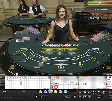This screenshot has height=101, width=112.
Task: Hide the history panel
Action: tap(108, 74)
